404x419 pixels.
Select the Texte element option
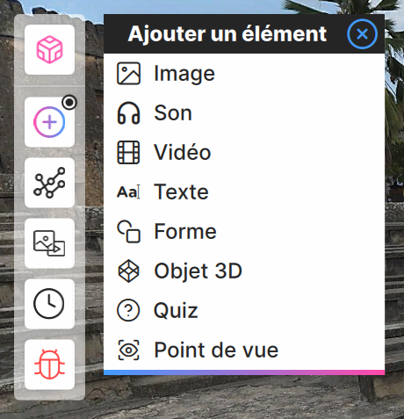[244, 192]
